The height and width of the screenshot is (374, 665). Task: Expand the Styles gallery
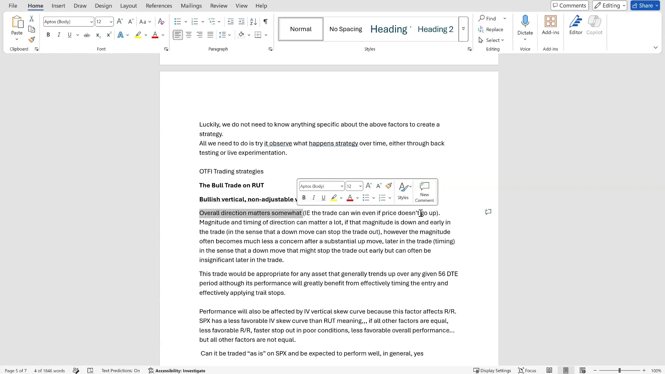pyautogui.click(x=463, y=29)
